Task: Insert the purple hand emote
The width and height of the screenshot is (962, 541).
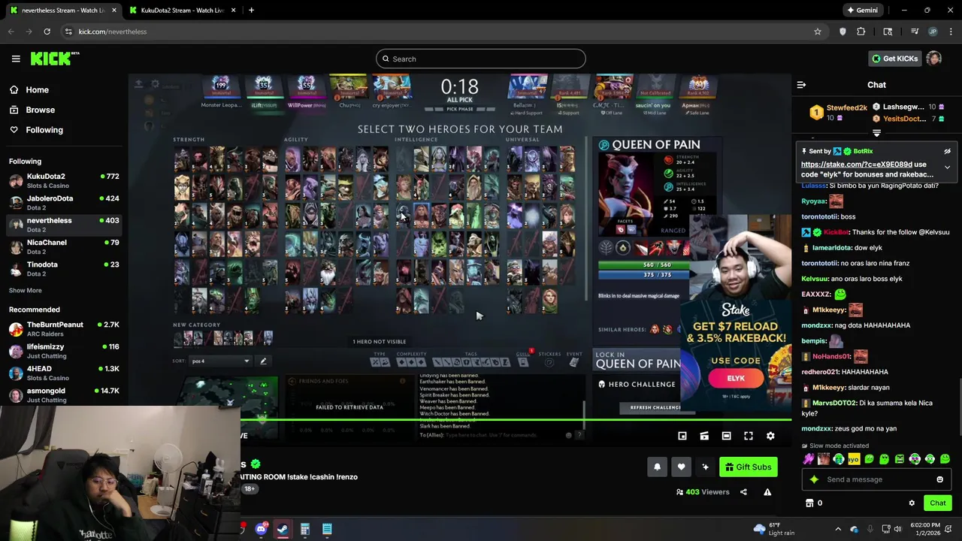Action: tap(809, 459)
